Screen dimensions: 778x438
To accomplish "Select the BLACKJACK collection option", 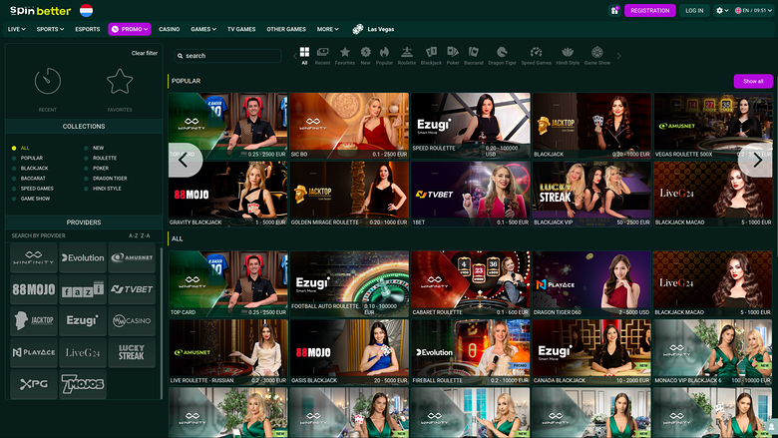I will pyautogui.click(x=30, y=169).
